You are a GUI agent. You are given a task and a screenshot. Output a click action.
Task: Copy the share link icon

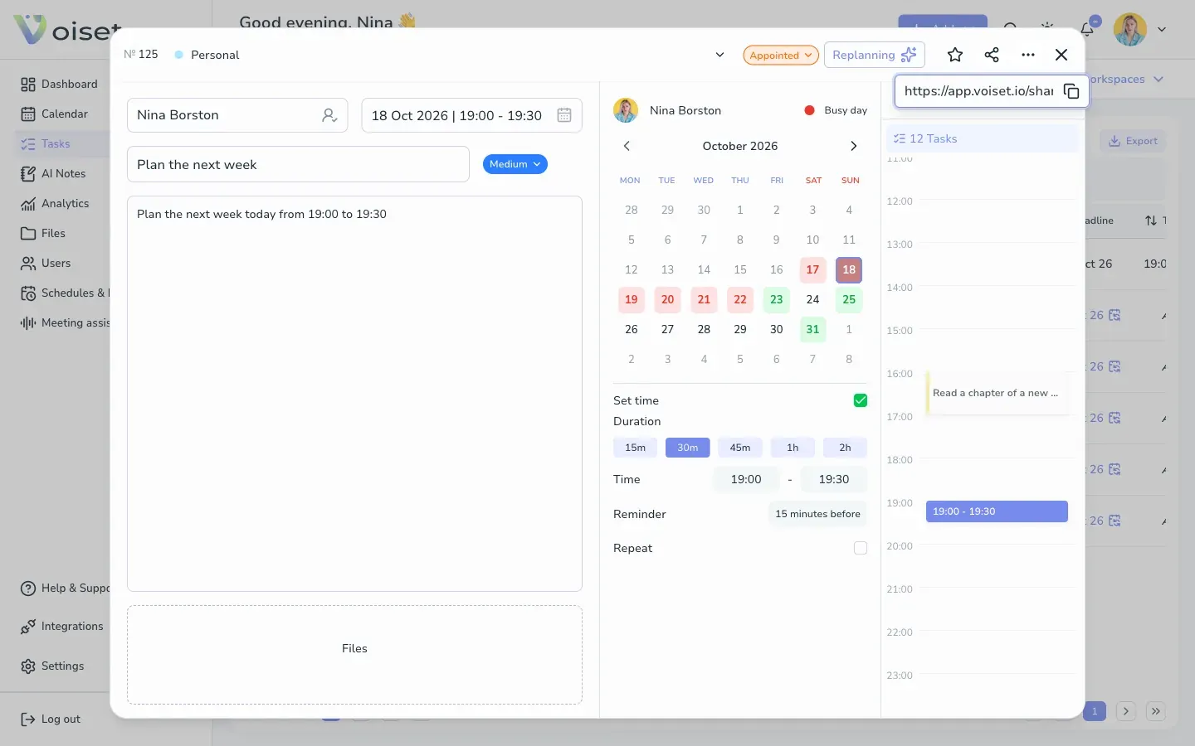coord(1071,91)
